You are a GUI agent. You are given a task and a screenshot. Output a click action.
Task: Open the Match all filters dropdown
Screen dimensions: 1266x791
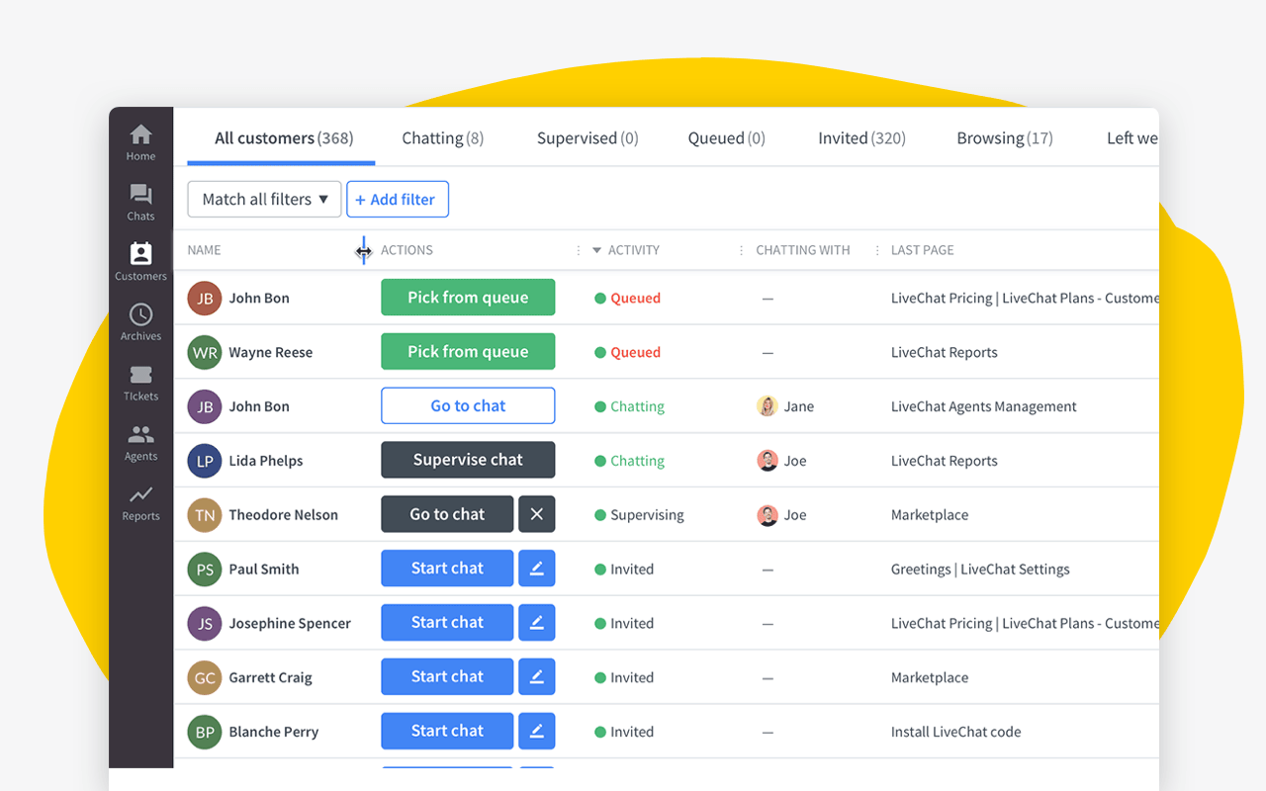264,199
